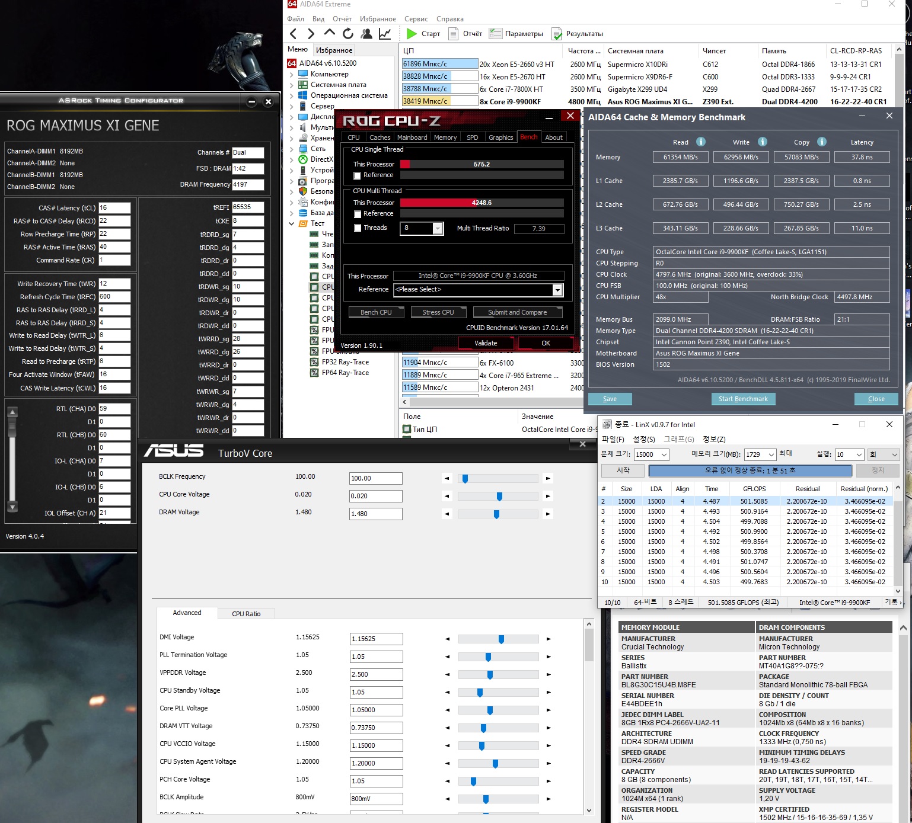Switch to SPD tab in ROG CPU-Z
912x823 pixels.
point(472,137)
